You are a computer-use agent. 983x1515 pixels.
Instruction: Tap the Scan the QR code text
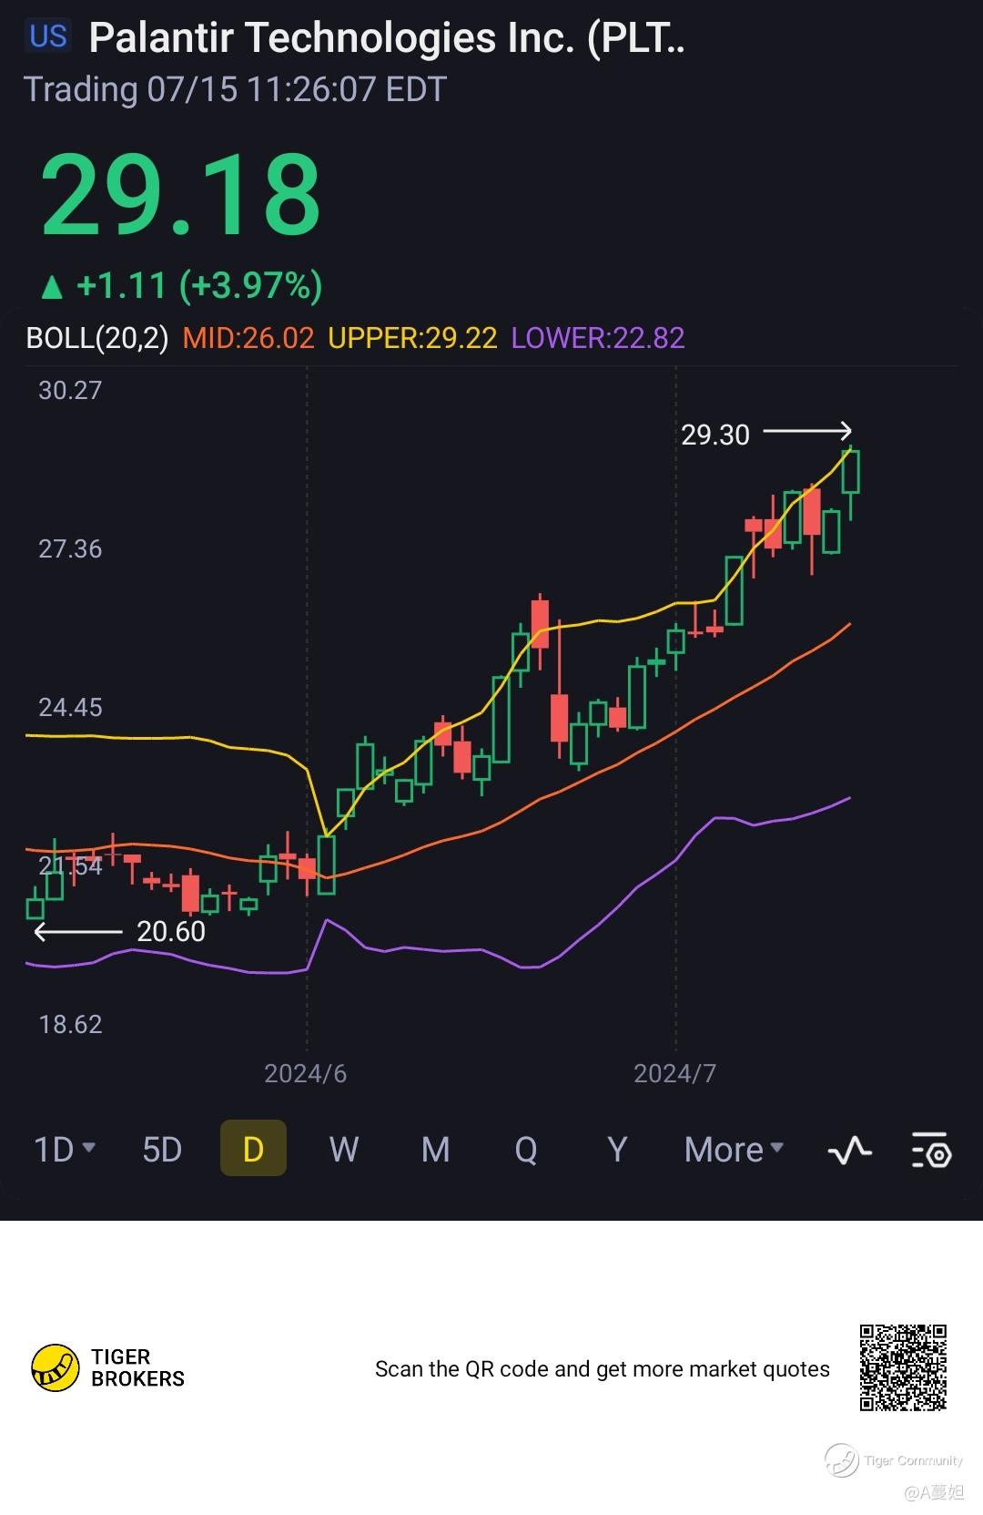[603, 1369]
